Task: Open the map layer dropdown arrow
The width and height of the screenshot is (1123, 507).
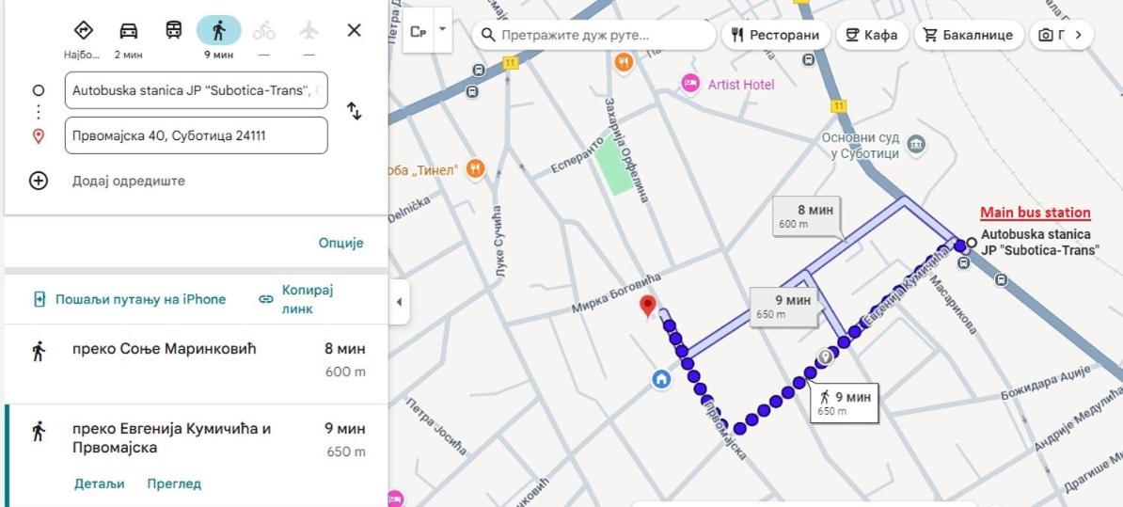Action: click(442, 30)
